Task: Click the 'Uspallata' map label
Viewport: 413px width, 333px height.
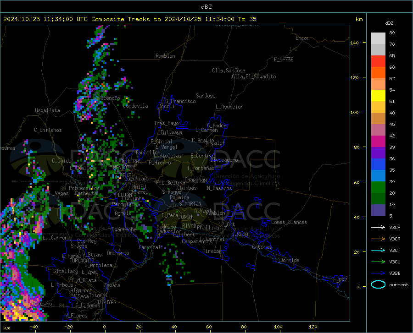Action: click(47, 110)
